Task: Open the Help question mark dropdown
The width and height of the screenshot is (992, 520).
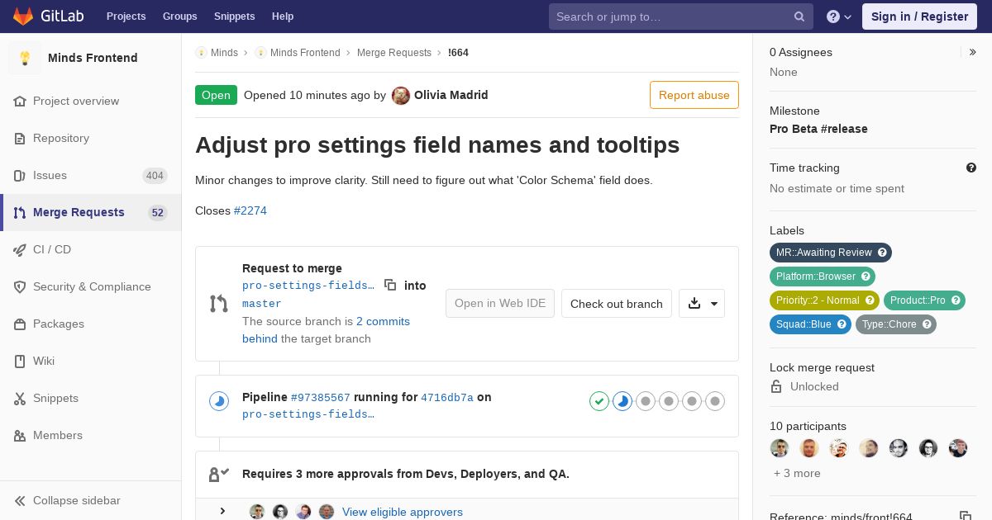Action: [x=839, y=17]
